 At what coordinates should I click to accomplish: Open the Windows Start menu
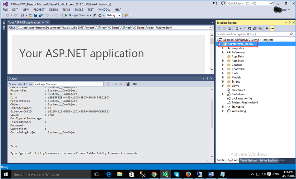pyautogui.click(x=5, y=174)
